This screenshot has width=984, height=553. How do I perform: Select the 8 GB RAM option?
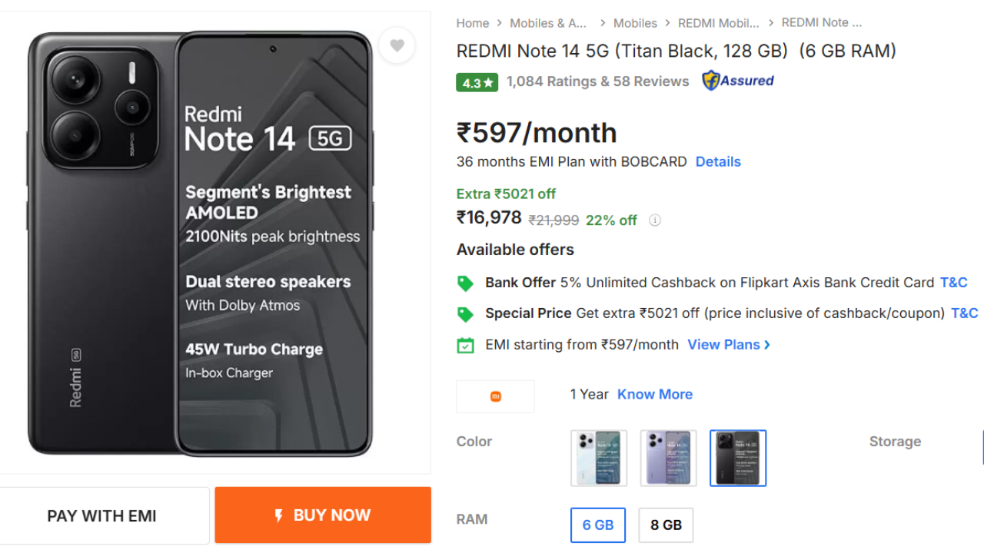click(x=665, y=525)
